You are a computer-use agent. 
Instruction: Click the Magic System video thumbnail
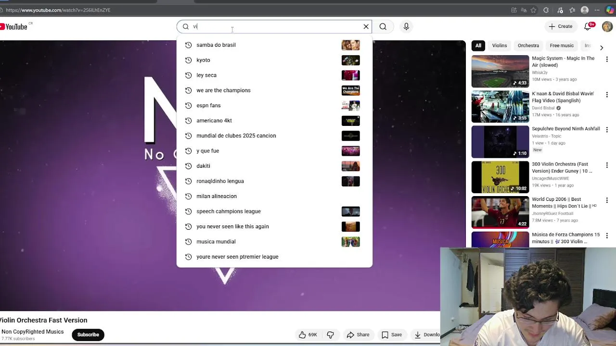click(500, 71)
